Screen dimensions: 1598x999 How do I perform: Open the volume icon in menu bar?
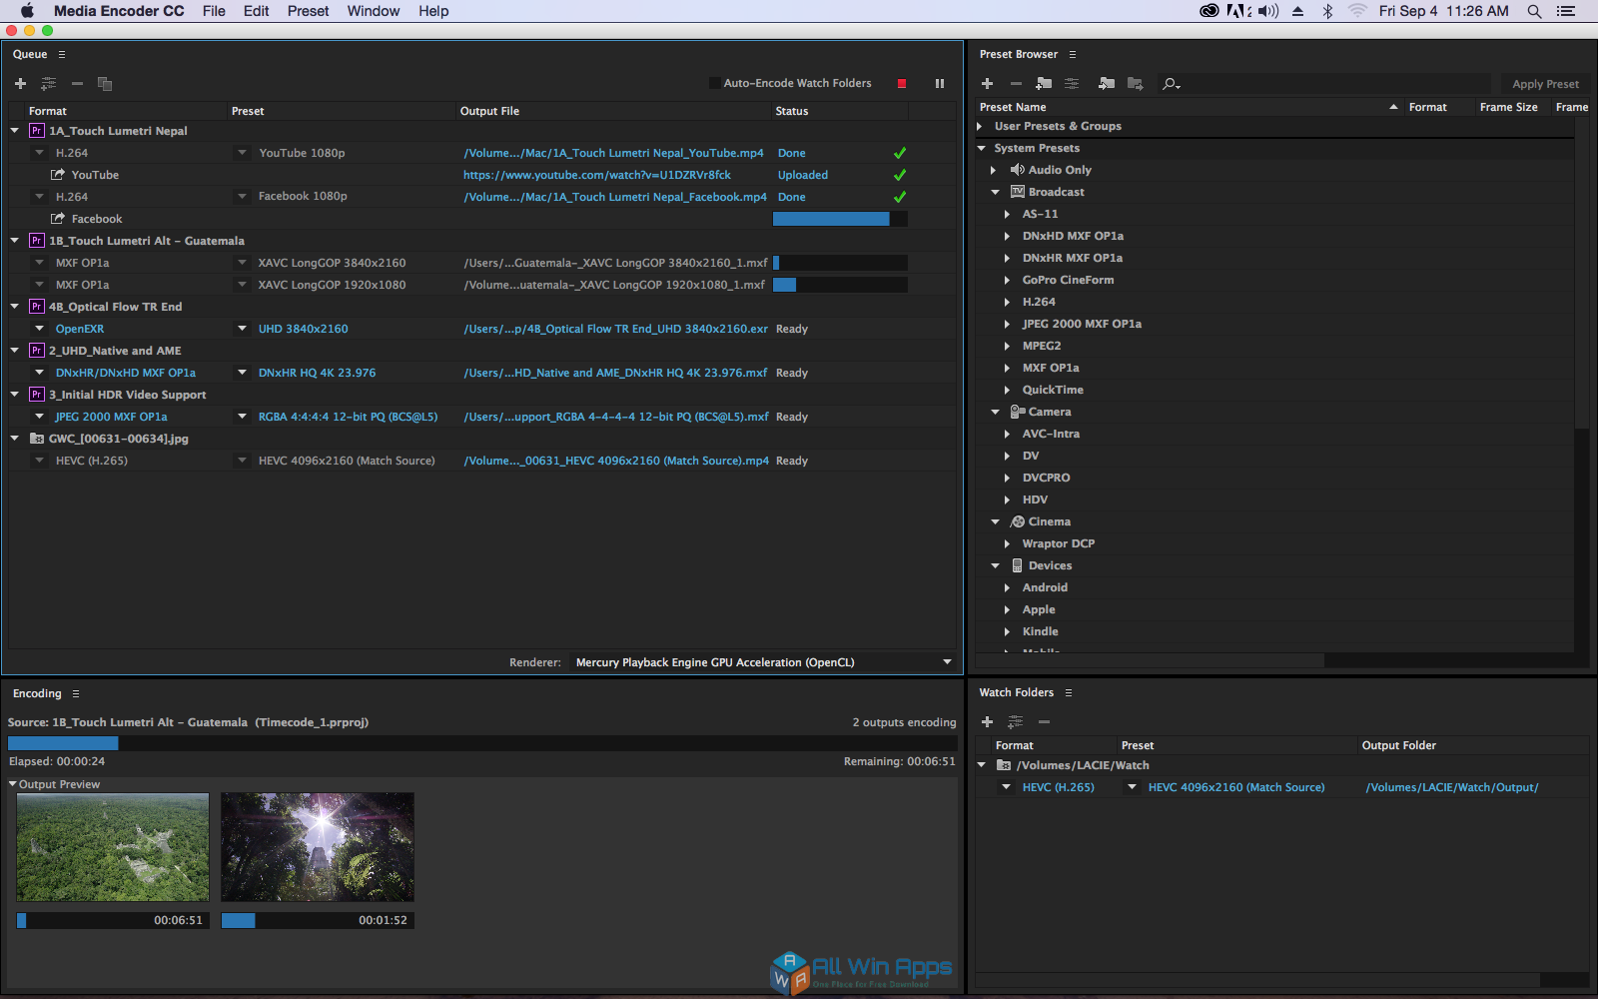(1268, 11)
